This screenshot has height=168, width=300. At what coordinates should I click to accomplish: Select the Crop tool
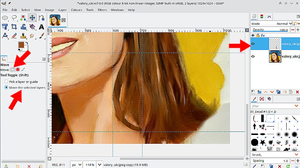pos(14,27)
